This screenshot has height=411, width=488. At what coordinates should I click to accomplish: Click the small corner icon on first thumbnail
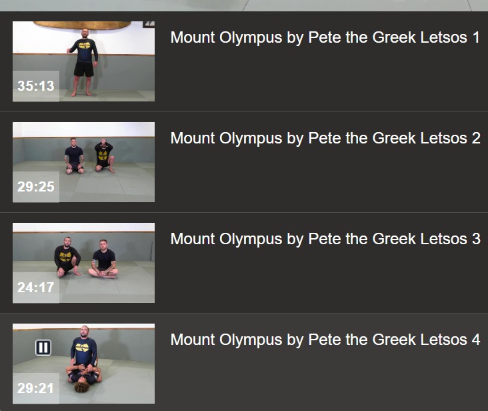pos(149,25)
